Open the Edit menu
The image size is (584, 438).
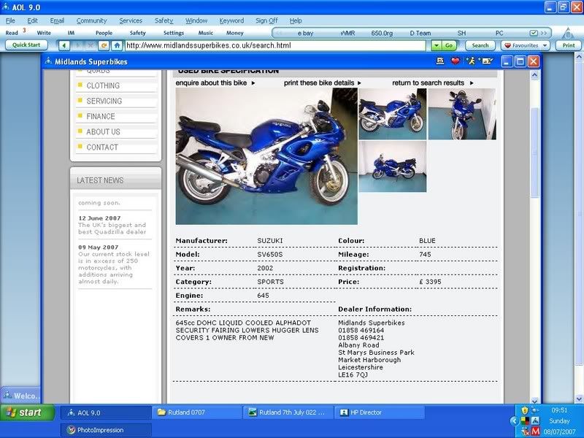[x=32, y=20]
